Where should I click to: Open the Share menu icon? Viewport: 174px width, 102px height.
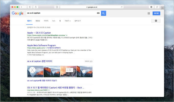36,7
